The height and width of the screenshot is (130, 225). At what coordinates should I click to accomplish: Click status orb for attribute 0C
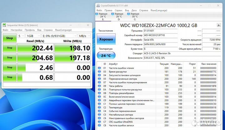99,97
